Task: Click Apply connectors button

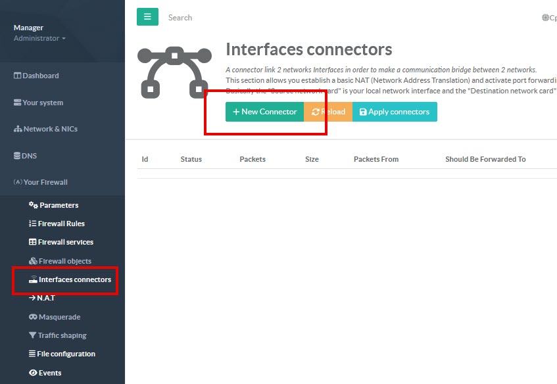Action: pos(395,112)
